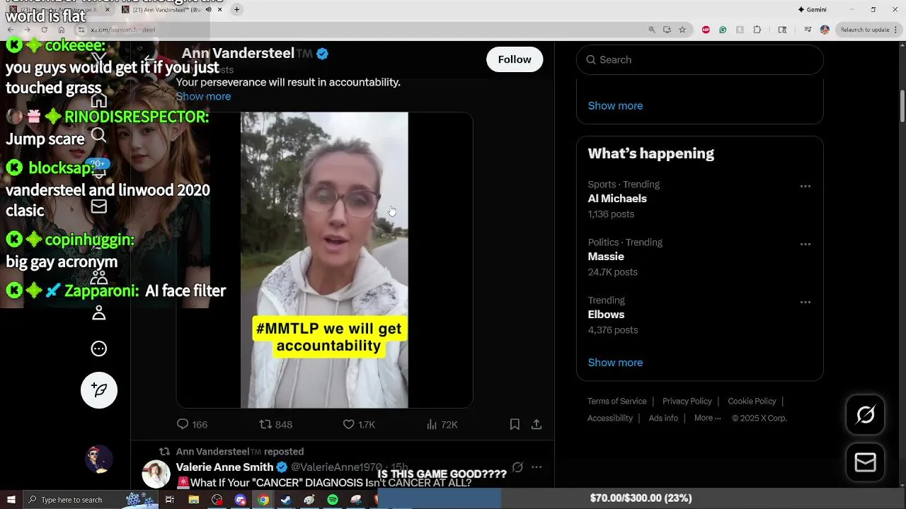Screen dimensions: 906x509
Task: Open the Ads info footer link
Action: click(x=663, y=418)
